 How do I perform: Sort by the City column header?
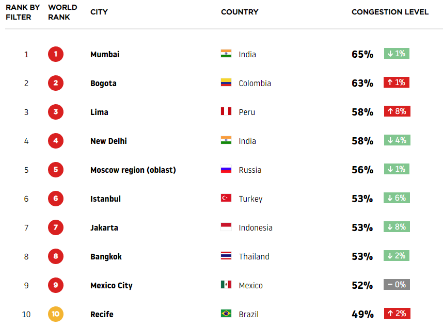(x=99, y=12)
